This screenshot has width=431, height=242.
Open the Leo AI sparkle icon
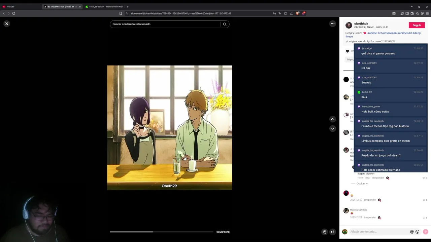(417, 13)
